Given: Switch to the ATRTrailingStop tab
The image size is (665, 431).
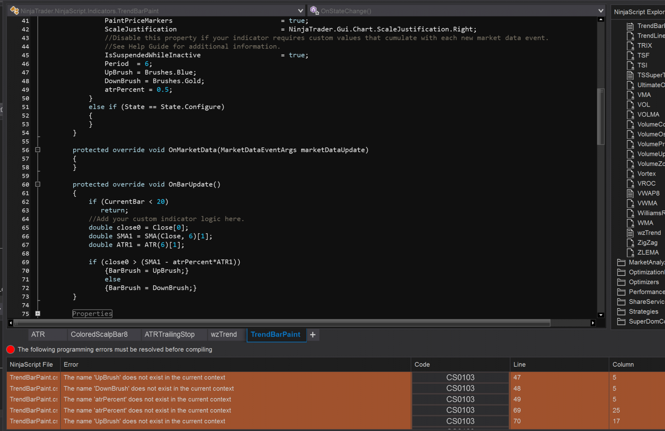Looking at the screenshot, I should click(170, 335).
